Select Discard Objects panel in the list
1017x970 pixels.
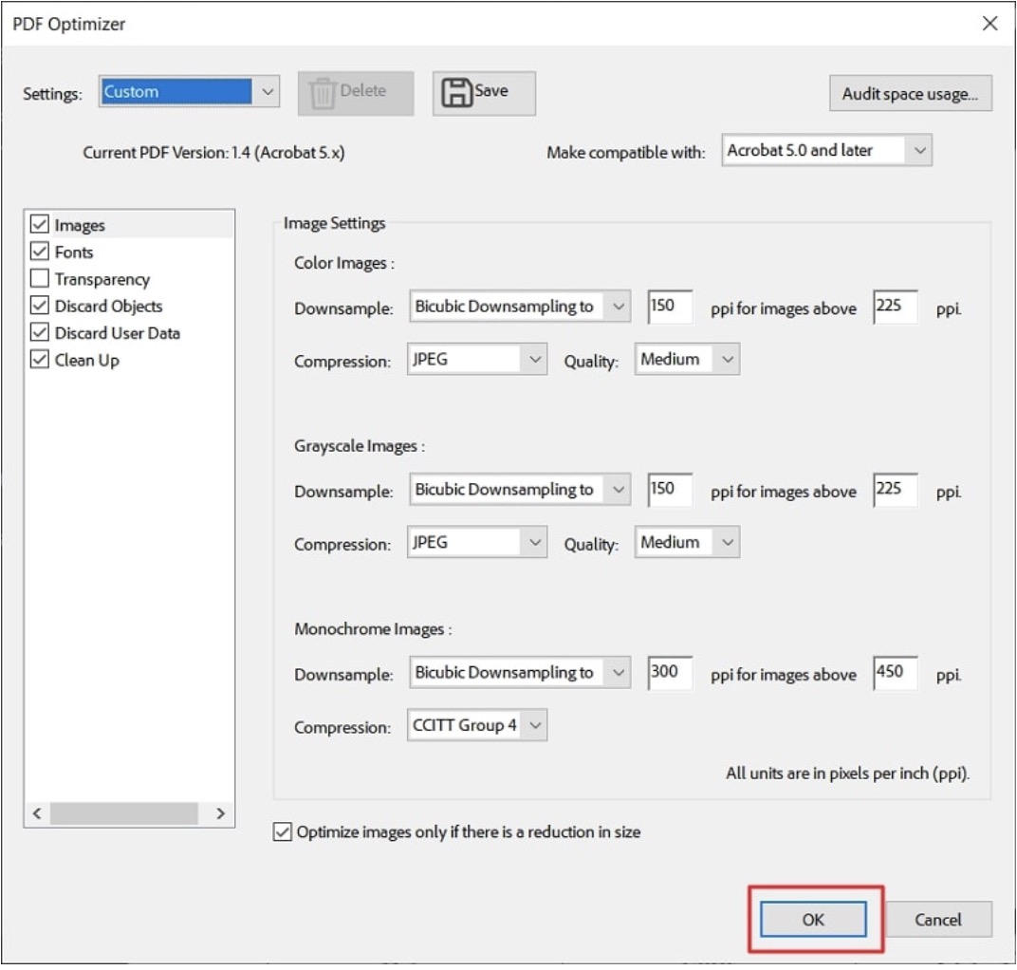(x=108, y=307)
